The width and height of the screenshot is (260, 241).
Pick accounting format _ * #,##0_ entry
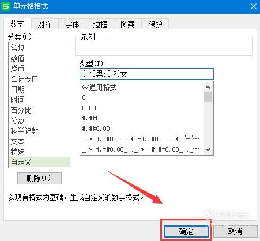(x=142, y=139)
